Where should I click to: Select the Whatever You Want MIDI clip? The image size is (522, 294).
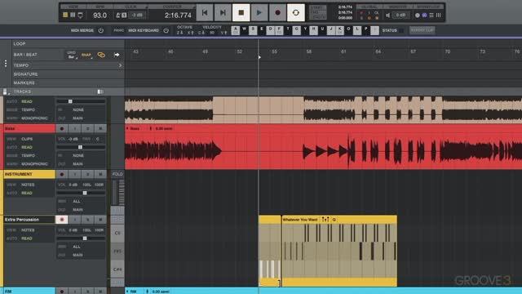[x=339, y=251]
